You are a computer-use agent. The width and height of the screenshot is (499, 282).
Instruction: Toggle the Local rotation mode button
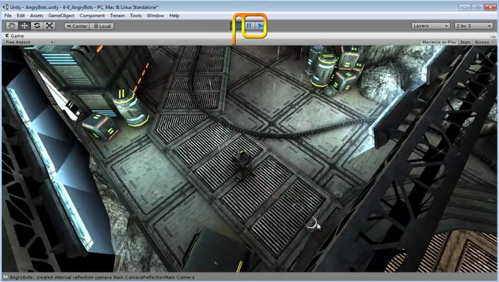[x=102, y=26]
